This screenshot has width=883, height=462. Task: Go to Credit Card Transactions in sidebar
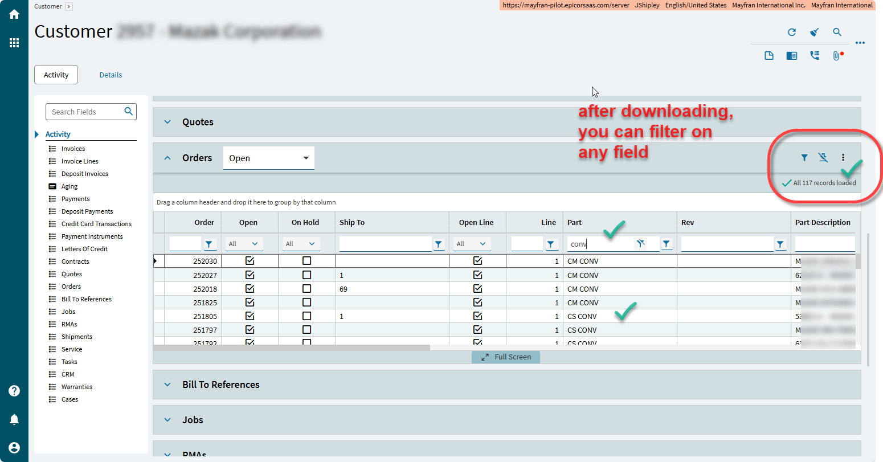pos(96,224)
